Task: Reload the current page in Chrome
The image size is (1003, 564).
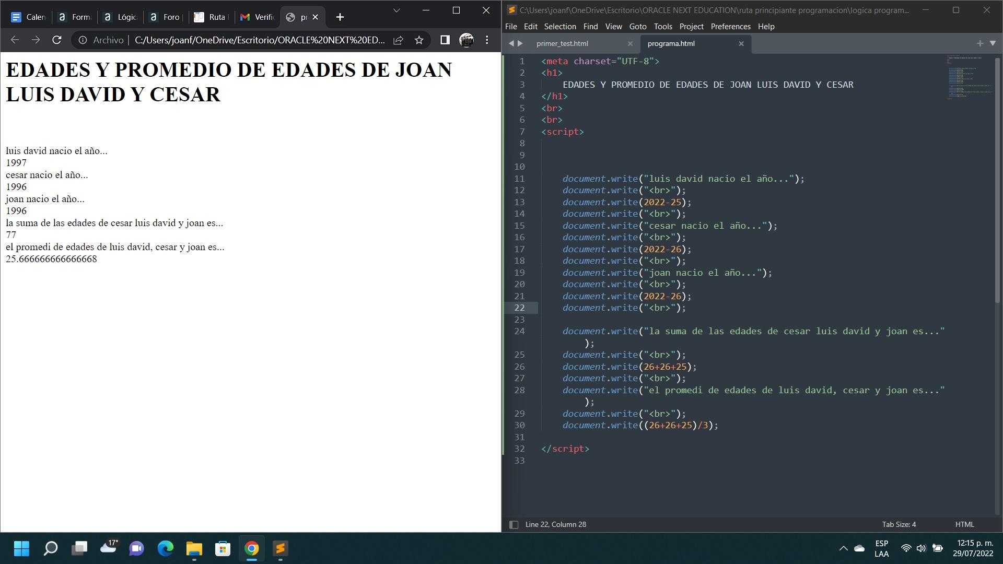Action: point(56,40)
